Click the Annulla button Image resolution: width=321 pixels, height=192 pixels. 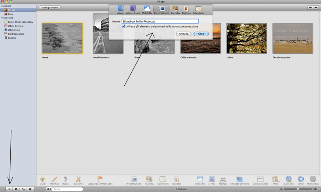pos(184,34)
